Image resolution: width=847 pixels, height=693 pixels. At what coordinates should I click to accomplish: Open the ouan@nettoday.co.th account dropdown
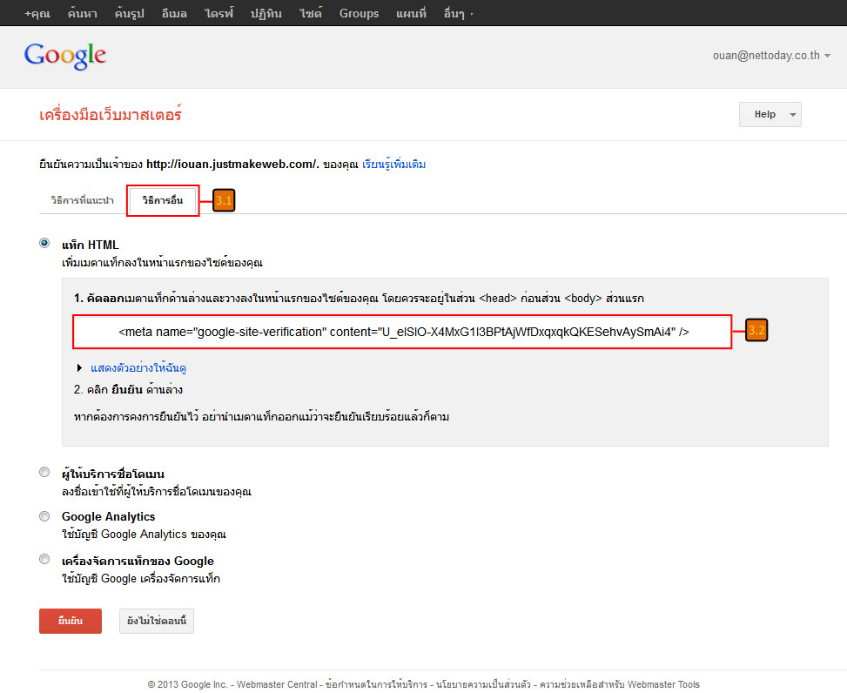coord(771,56)
